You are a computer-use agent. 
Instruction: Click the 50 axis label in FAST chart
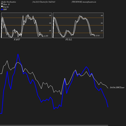[50, 23]
